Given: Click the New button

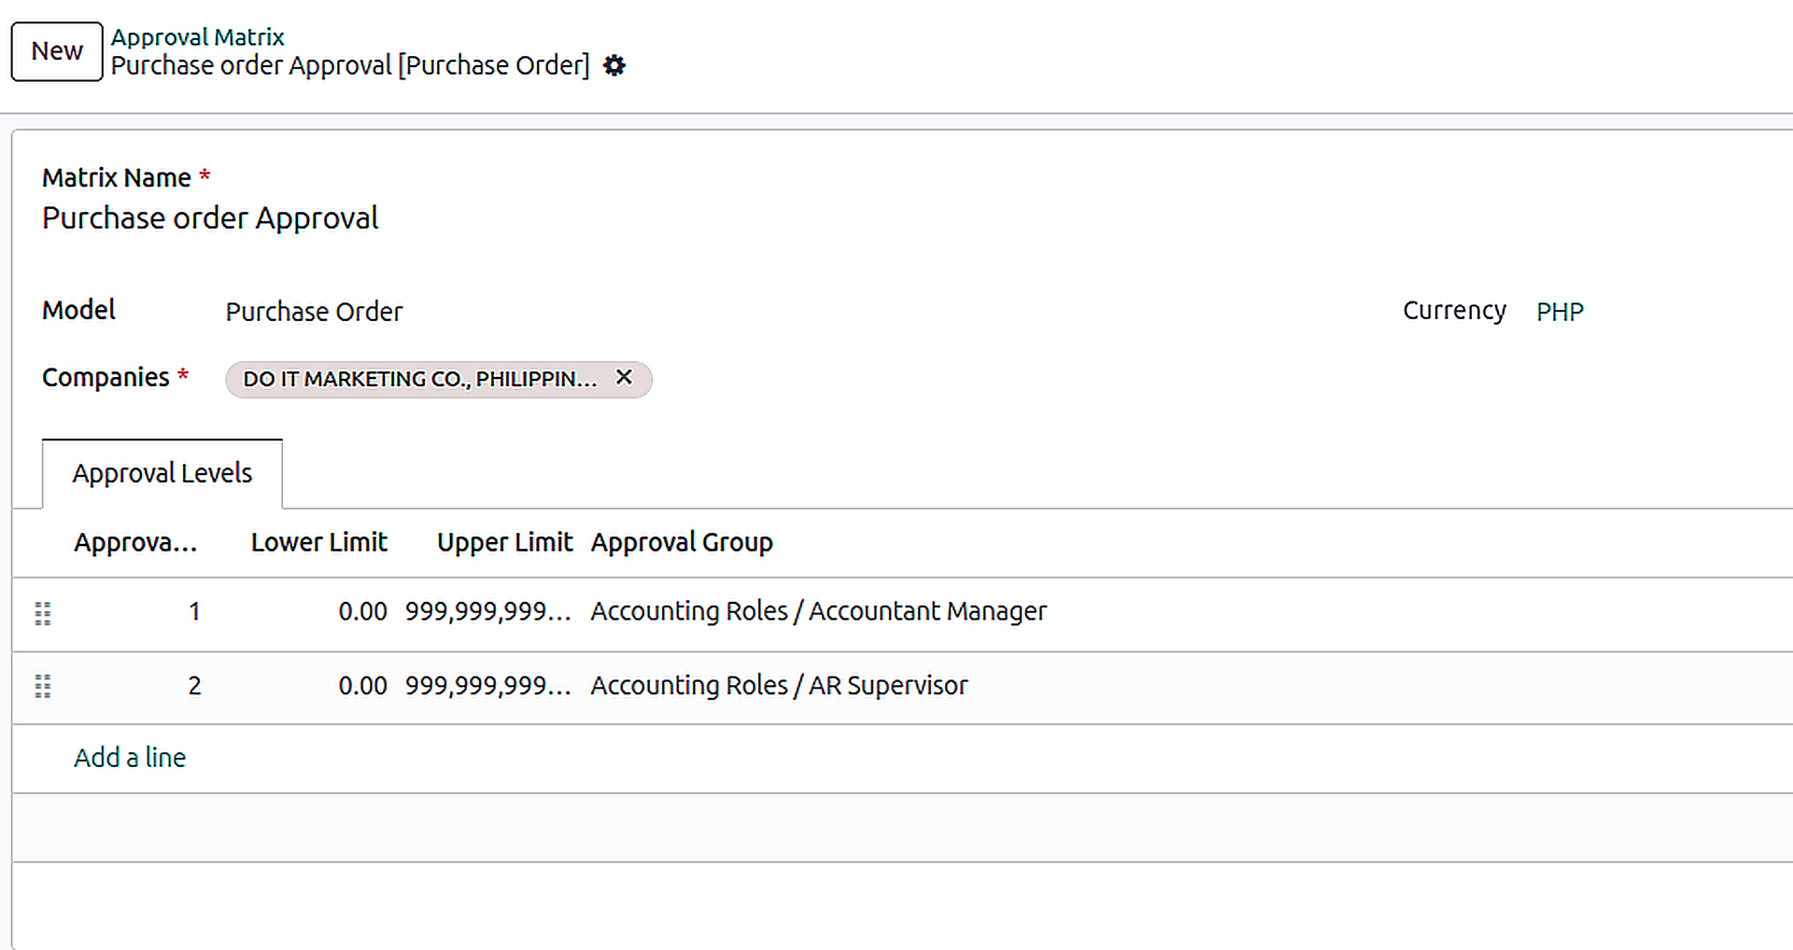Looking at the screenshot, I should [57, 51].
